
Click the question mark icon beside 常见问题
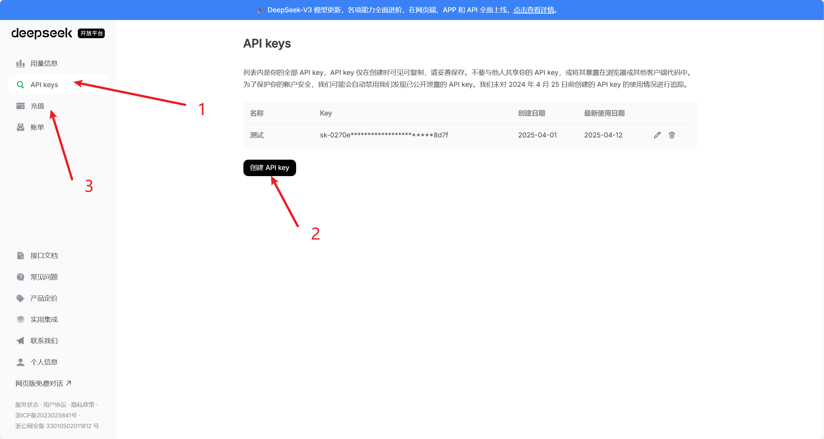click(x=20, y=277)
